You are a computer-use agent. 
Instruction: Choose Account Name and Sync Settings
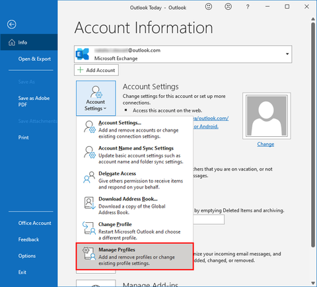[x=135, y=155]
